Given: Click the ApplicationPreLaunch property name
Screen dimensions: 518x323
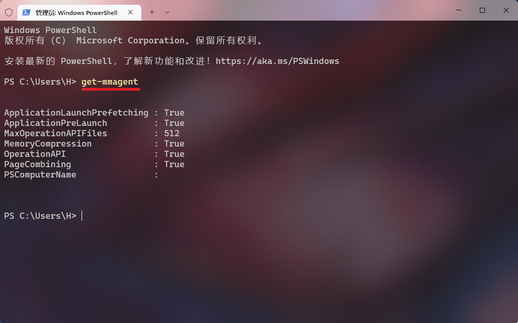Looking at the screenshot, I should click(56, 123).
